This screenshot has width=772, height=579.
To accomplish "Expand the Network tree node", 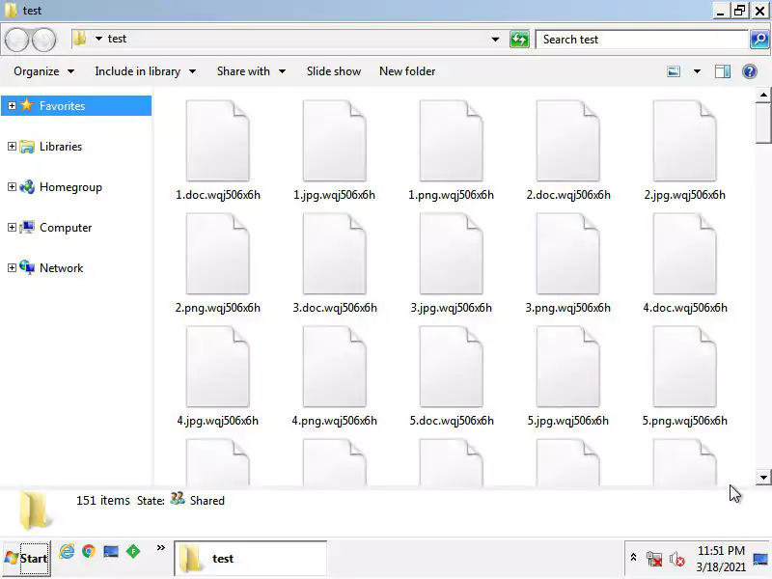I will point(12,267).
